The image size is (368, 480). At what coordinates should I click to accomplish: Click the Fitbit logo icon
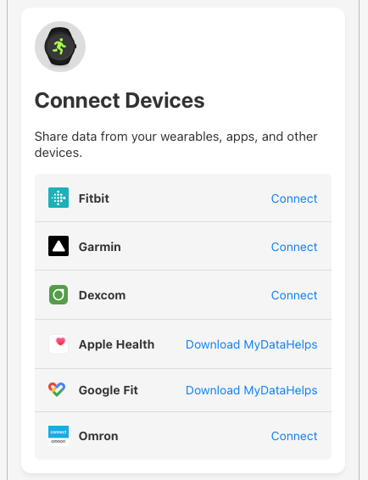tap(59, 198)
